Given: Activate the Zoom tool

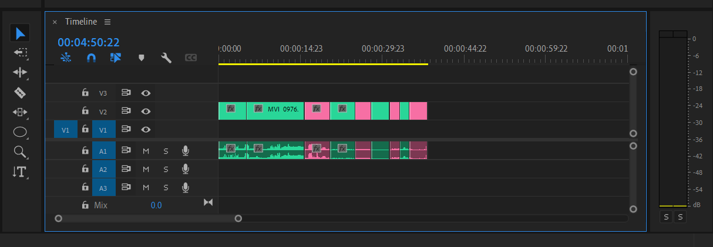Looking at the screenshot, I should (x=20, y=152).
